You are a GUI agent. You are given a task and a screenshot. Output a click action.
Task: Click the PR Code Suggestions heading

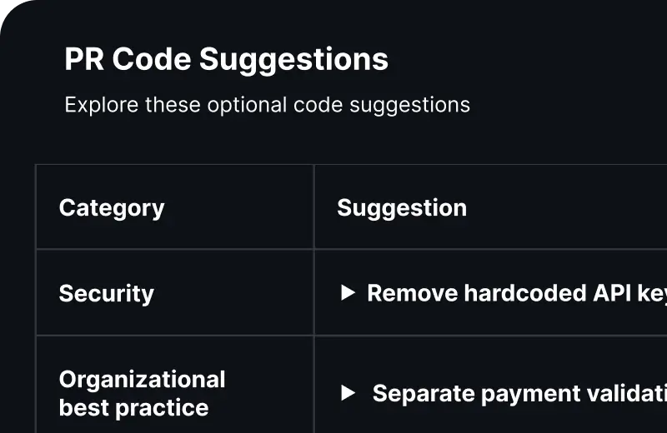226,60
